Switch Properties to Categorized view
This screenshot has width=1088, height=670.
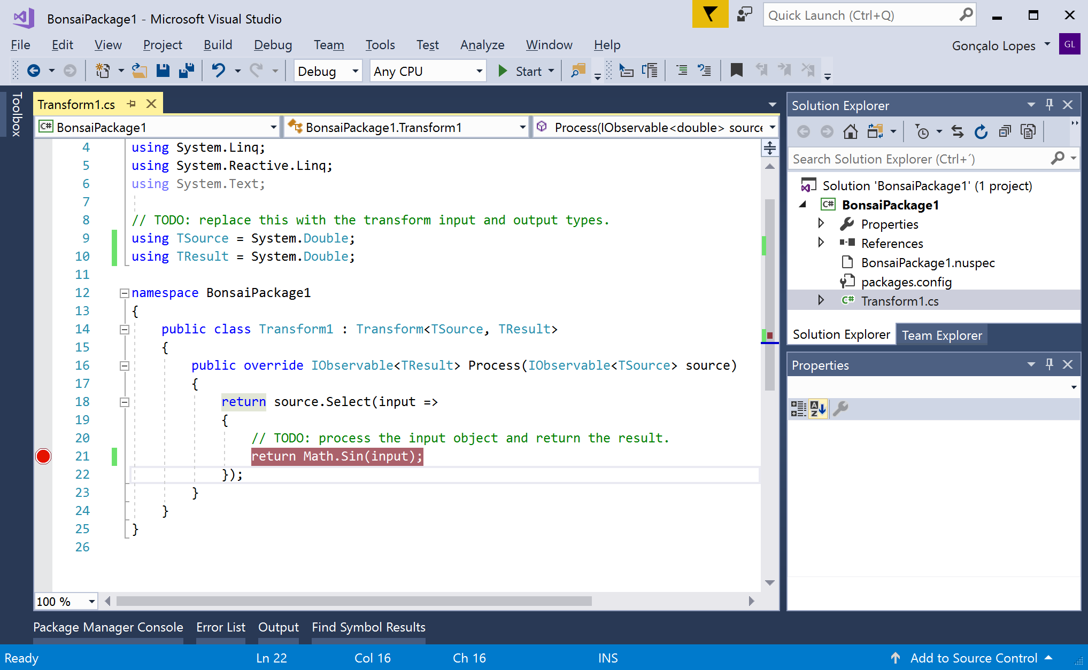pos(798,409)
